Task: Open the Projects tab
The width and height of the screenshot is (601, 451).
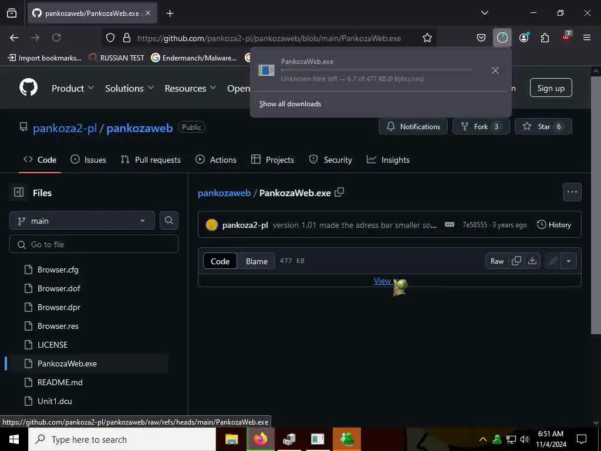Action: 272,160
